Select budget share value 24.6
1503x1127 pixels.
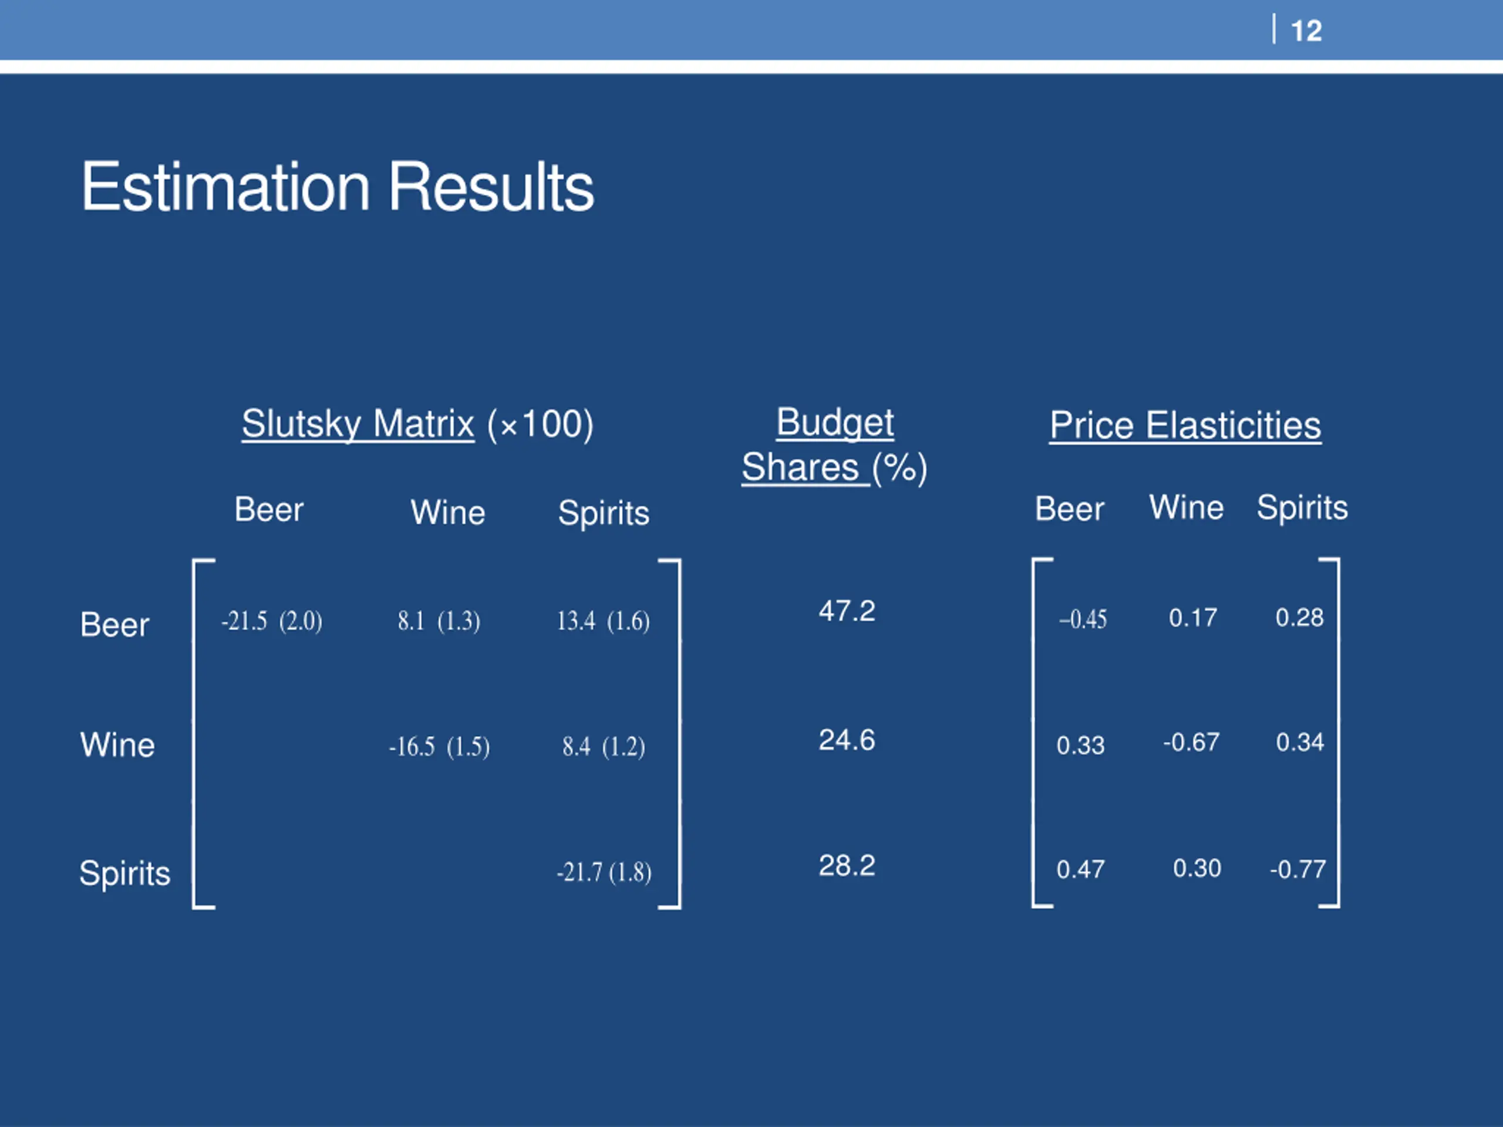click(847, 740)
